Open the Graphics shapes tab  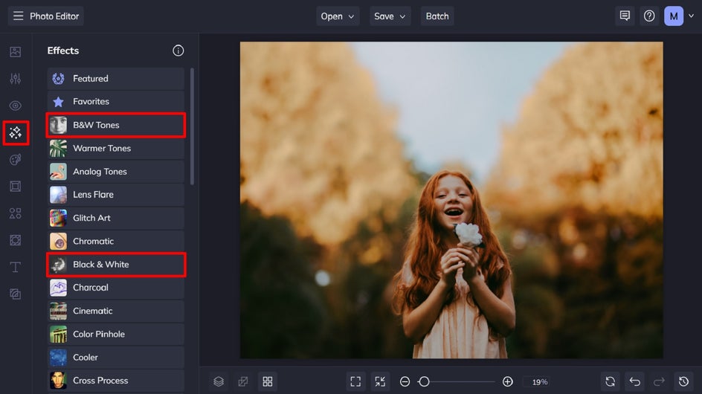pyautogui.click(x=15, y=213)
